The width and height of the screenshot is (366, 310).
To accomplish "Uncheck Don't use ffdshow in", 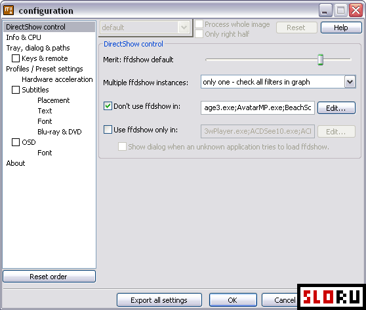I will [x=108, y=106].
